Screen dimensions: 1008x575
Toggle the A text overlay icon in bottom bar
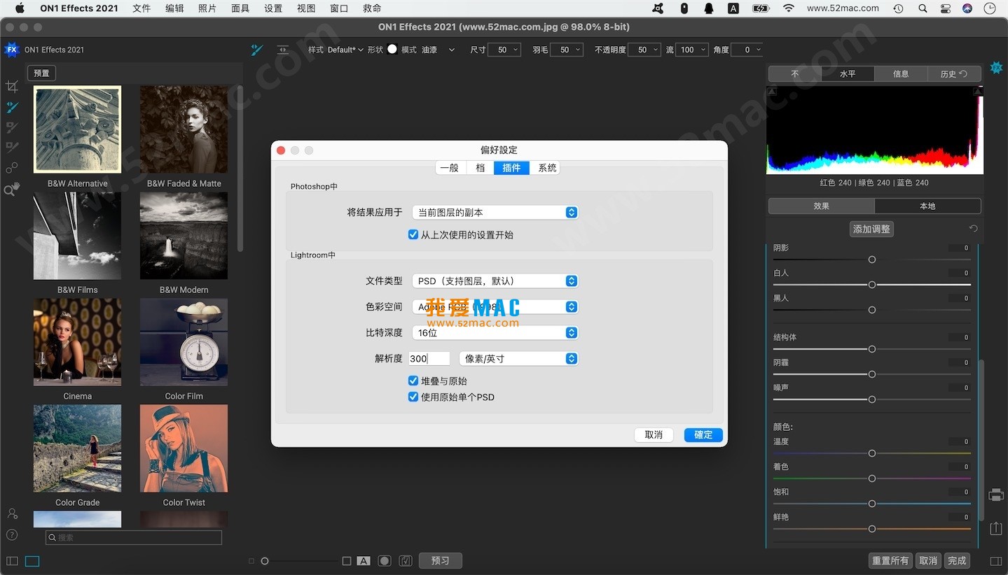tap(363, 561)
